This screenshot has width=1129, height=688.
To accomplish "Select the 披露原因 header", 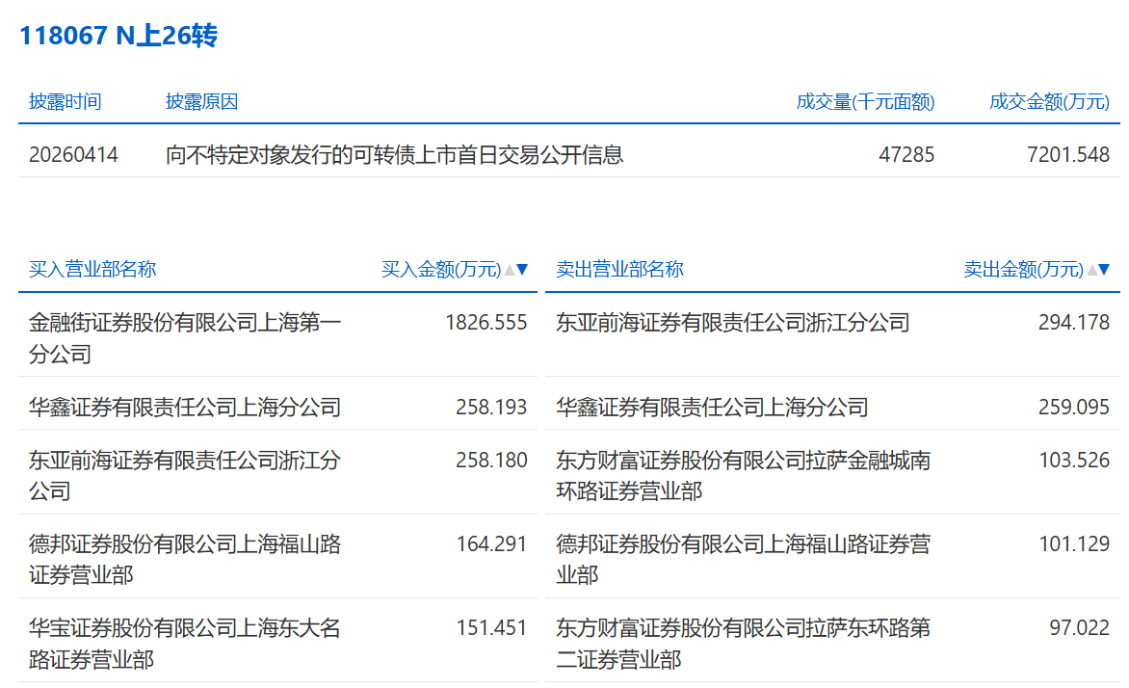I will point(201,102).
